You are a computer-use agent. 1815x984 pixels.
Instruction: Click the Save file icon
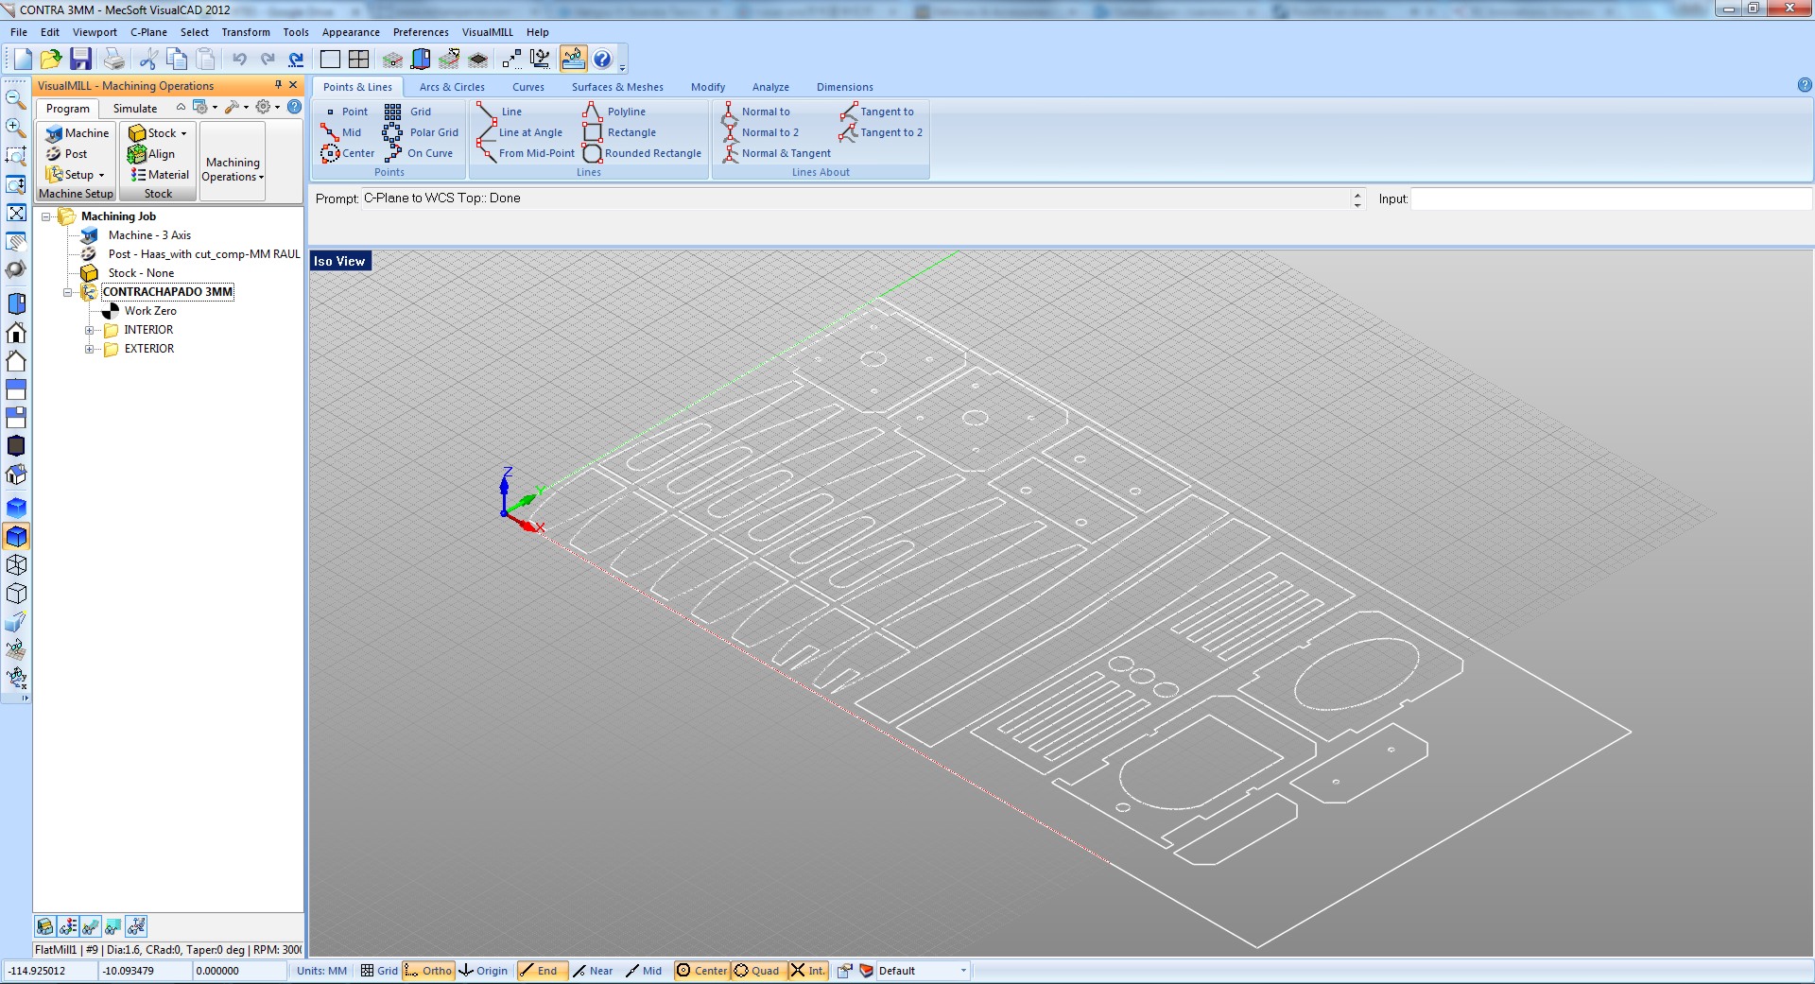coord(80,60)
